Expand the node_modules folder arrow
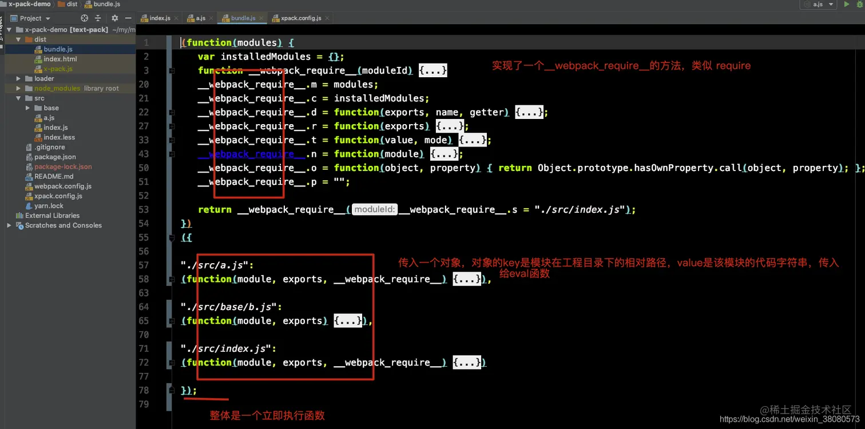865x429 pixels. [x=18, y=89]
